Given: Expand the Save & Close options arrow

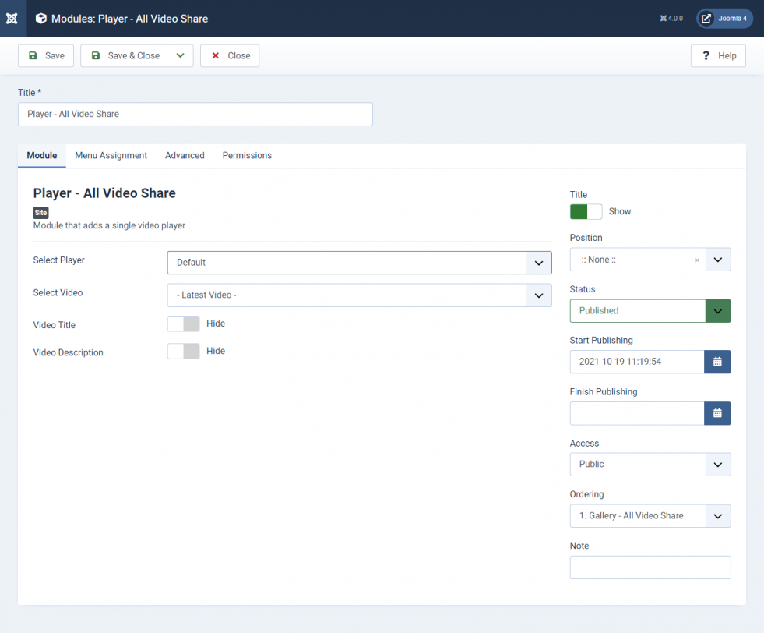Looking at the screenshot, I should click(180, 55).
